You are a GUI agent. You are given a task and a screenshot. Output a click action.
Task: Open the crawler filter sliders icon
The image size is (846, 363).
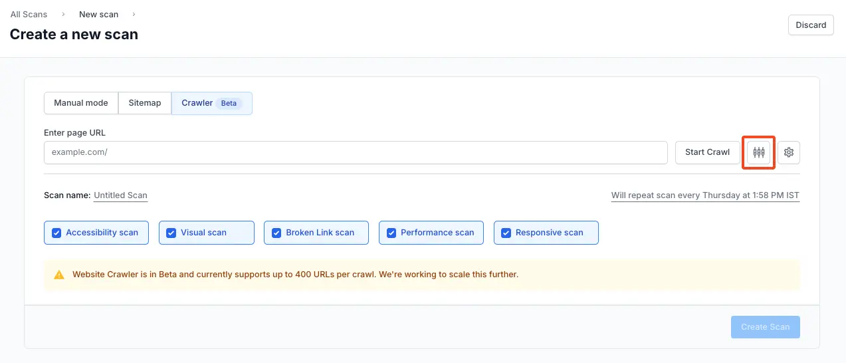[x=758, y=152]
